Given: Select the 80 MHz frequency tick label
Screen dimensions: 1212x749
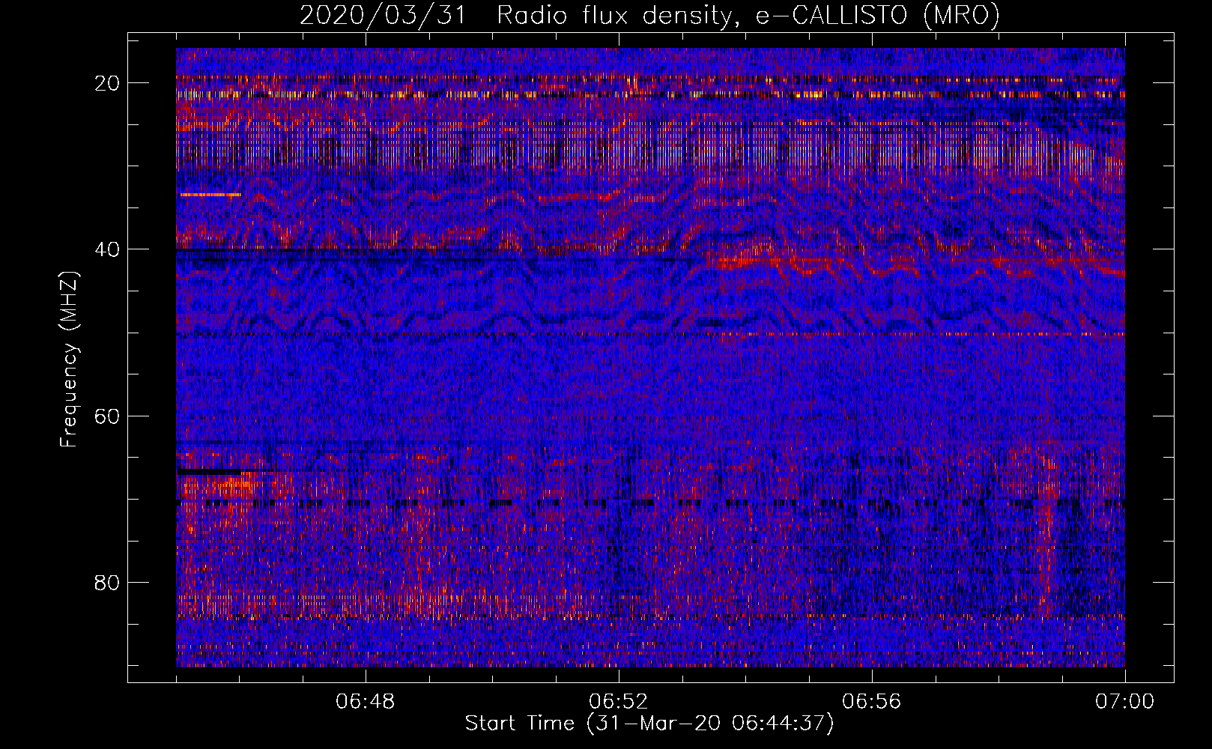Looking at the screenshot, I should click(108, 582).
